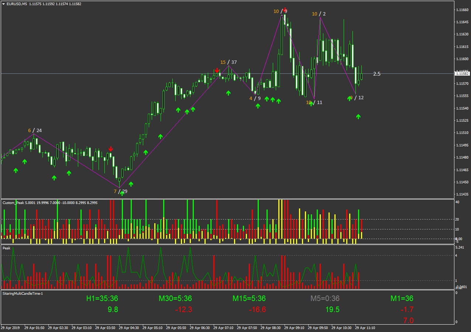Click the M1=36 timer label
The width and height of the screenshot is (471, 332).
point(402,298)
